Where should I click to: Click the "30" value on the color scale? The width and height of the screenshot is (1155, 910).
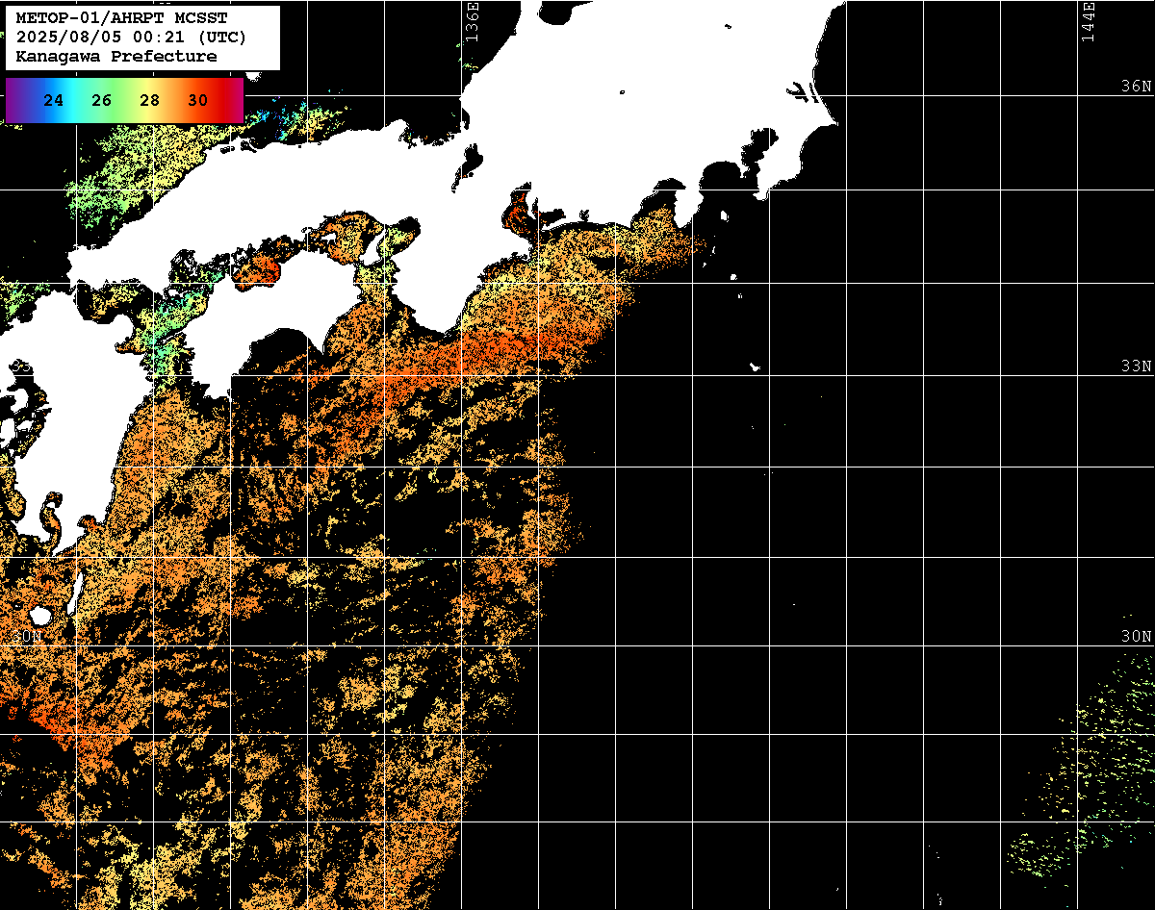(x=197, y=100)
